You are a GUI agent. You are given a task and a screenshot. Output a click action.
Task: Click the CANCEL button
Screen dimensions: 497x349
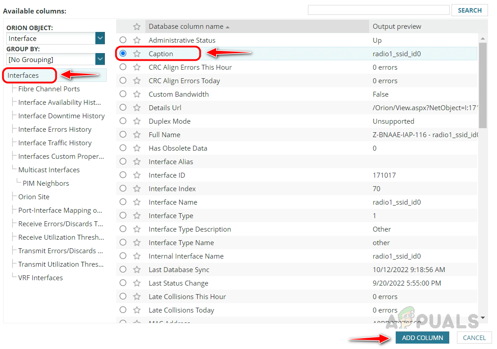point(474,338)
